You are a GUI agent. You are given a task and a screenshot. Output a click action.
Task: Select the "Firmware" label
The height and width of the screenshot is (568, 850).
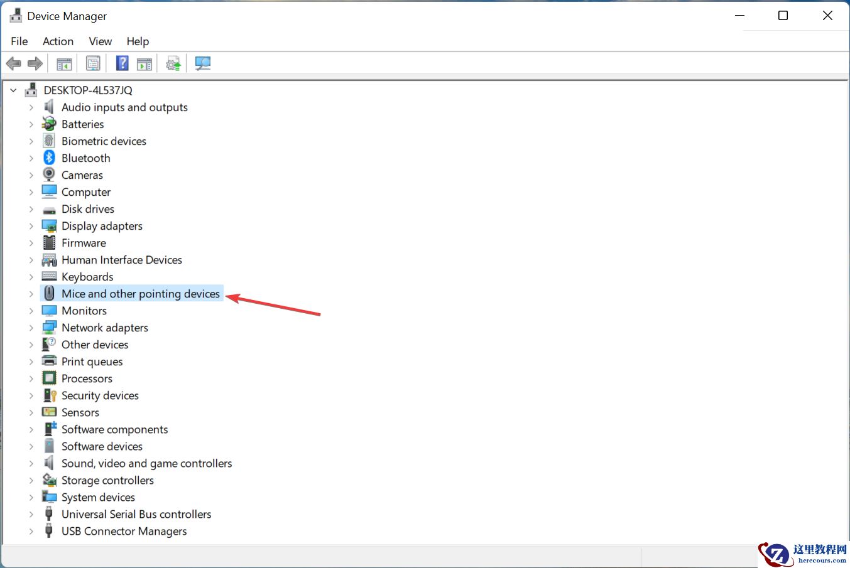pyautogui.click(x=84, y=243)
